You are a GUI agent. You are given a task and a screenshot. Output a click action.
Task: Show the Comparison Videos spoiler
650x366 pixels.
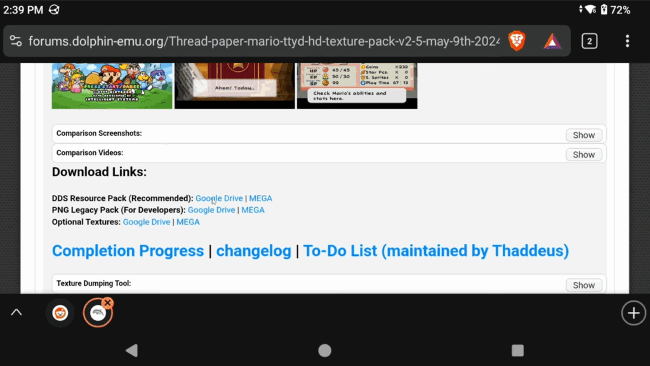[x=584, y=154]
